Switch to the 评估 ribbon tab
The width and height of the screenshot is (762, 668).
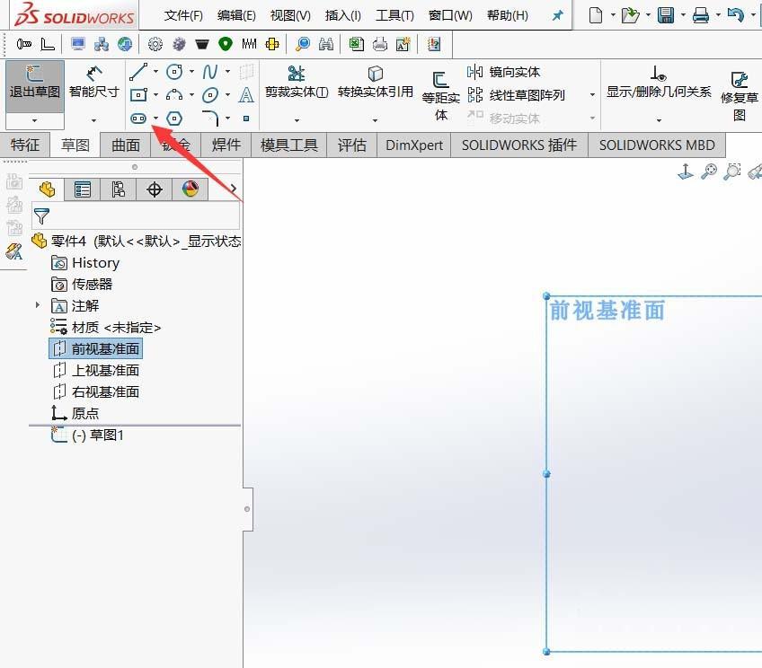coord(351,145)
